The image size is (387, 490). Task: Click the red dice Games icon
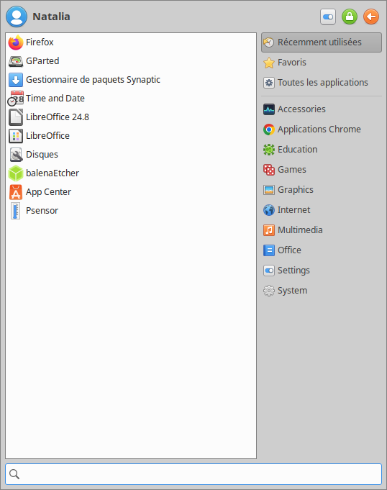[268, 170]
